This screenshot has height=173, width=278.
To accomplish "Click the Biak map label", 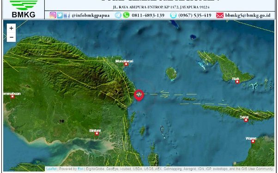I will (236, 78).
